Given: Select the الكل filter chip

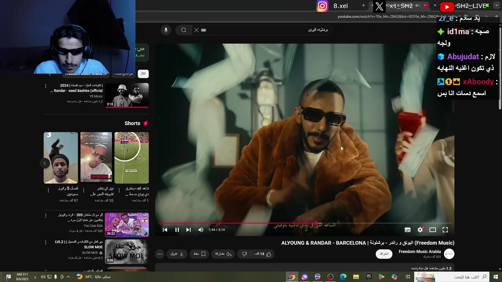Looking at the screenshot, I should coord(143,74).
